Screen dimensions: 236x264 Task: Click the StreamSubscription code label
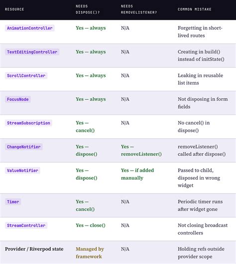coord(28,123)
